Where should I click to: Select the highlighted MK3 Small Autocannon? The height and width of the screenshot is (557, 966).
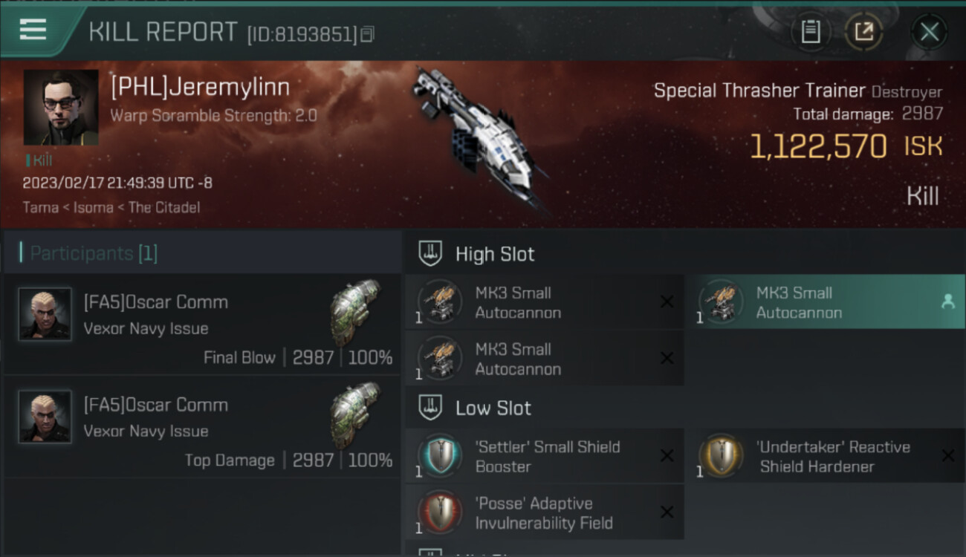(831, 302)
